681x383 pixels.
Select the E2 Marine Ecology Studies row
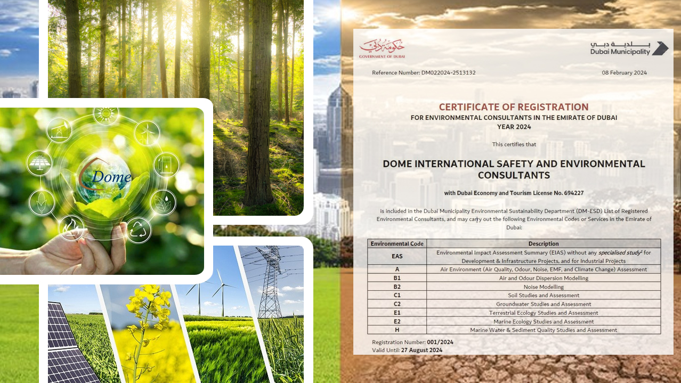point(514,321)
